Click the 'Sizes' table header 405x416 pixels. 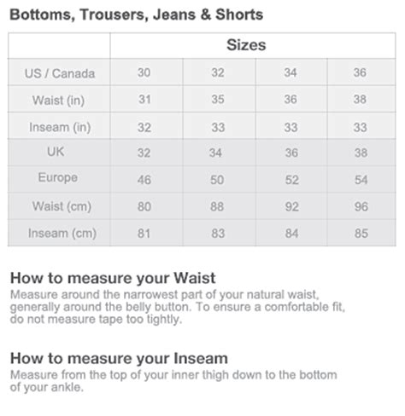tap(246, 45)
